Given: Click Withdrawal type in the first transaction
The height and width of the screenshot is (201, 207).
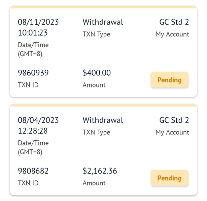Looking at the screenshot, I should (103, 22).
